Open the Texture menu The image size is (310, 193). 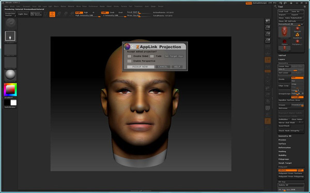[124, 6]
